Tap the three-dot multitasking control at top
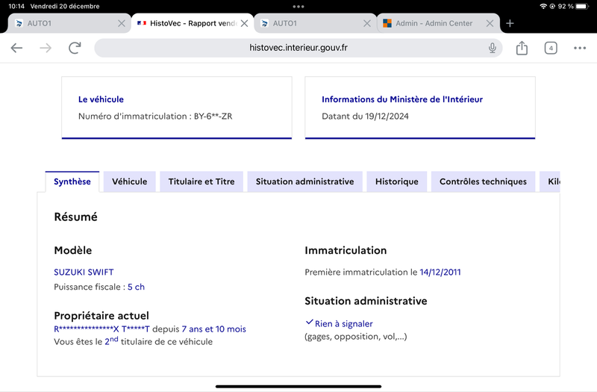Viewport: 597px width, 392px height. click(298, 7)
